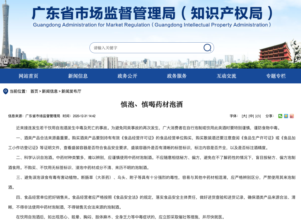301x221 pixels.
Task: Click the location pin icon
Action: pyautogui.click(x=6, y=91)
